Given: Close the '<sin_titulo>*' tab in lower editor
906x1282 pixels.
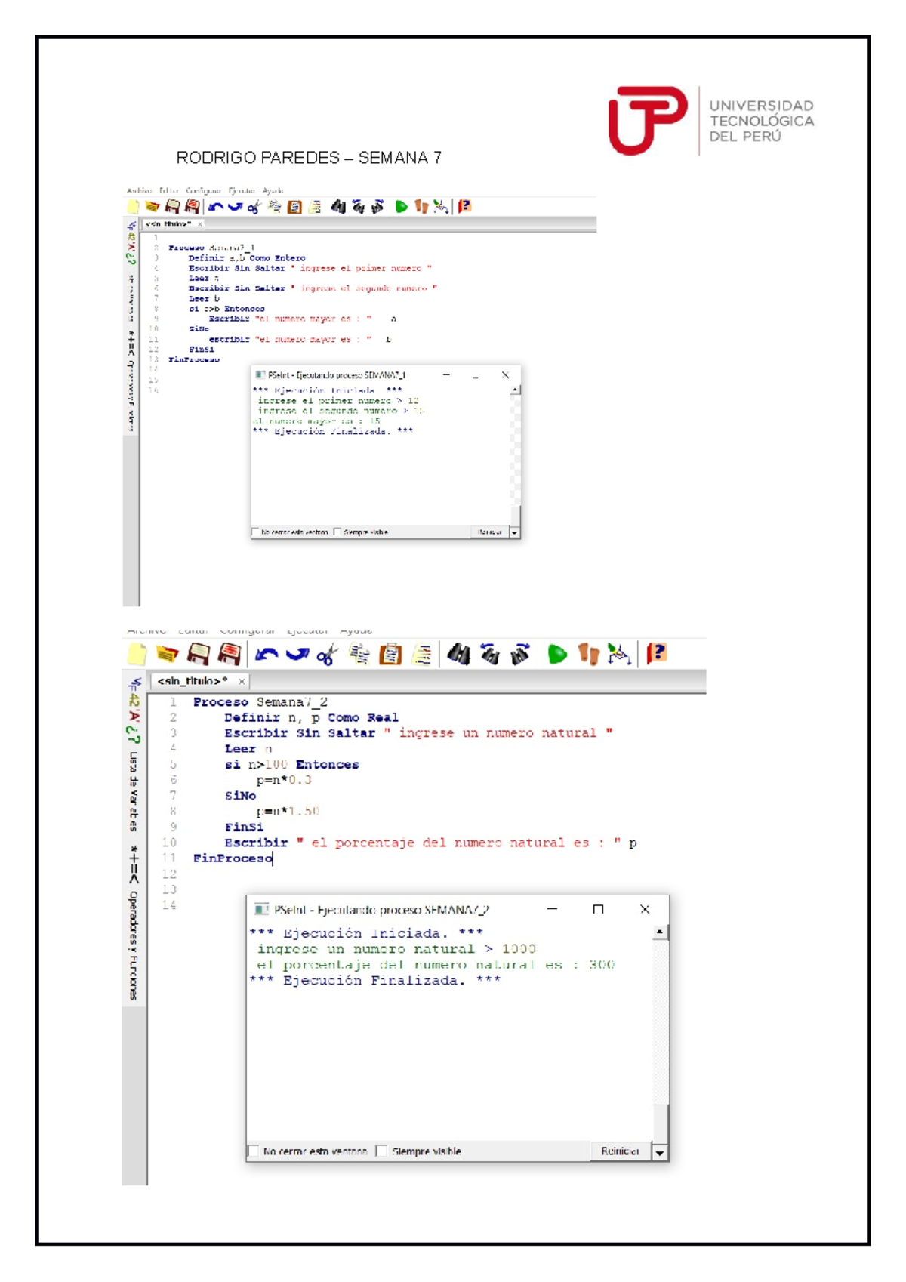Looking at the screenshot, I should [242, 682].
